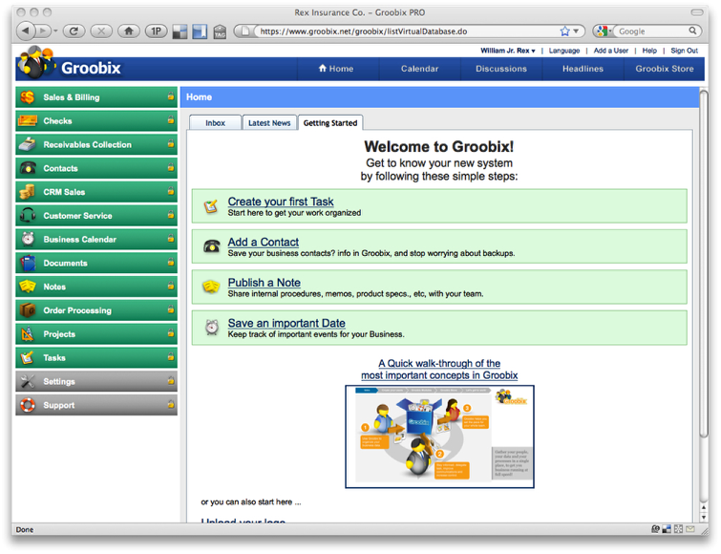
Task: Click the Add a Contact link
Action: point(263,242)
